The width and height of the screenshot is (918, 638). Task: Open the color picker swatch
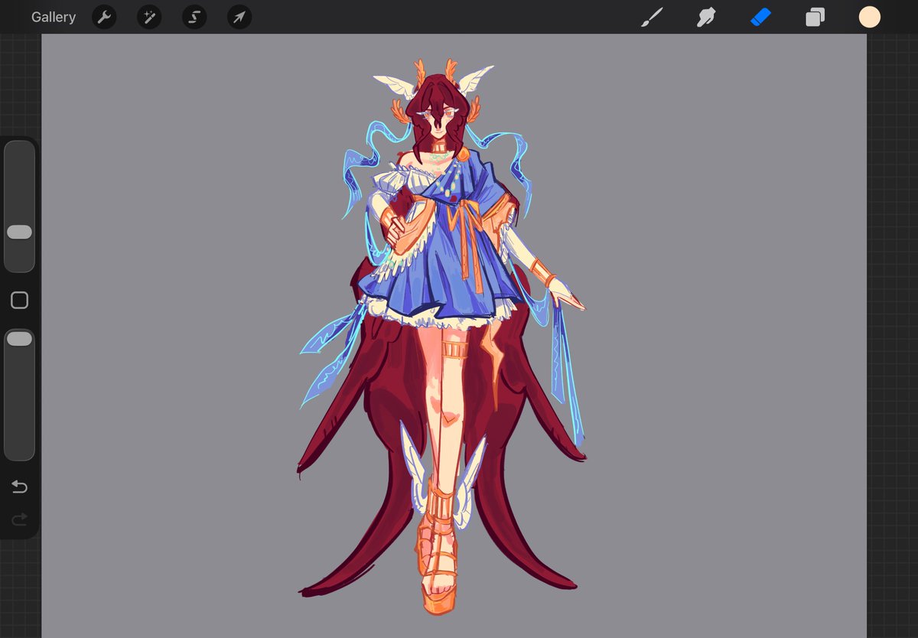[x=870, y=17]
